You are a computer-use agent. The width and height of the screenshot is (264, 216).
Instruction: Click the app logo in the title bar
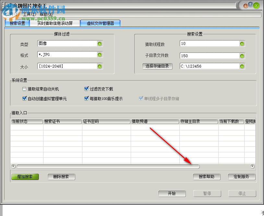pos(10,5)
